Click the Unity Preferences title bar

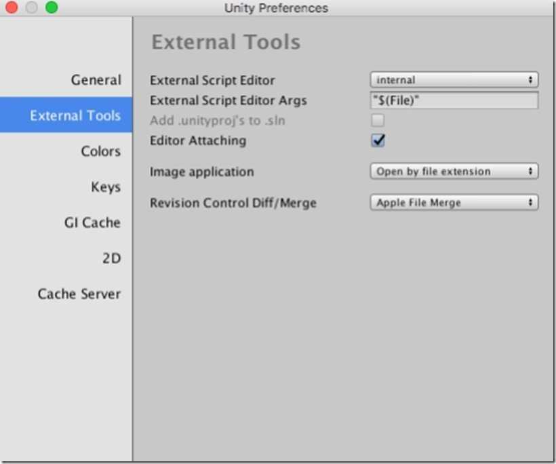coord(276,8)
